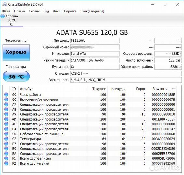Select the Небезопасные отключения attribute name
184x175 pixels.
pos(42,134)
